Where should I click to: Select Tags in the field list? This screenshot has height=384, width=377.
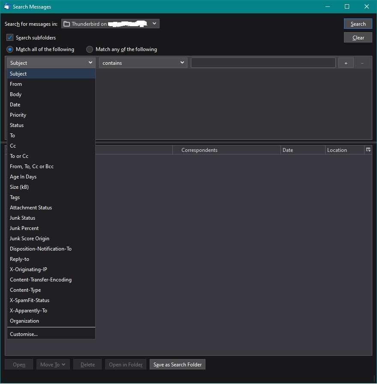51,197
